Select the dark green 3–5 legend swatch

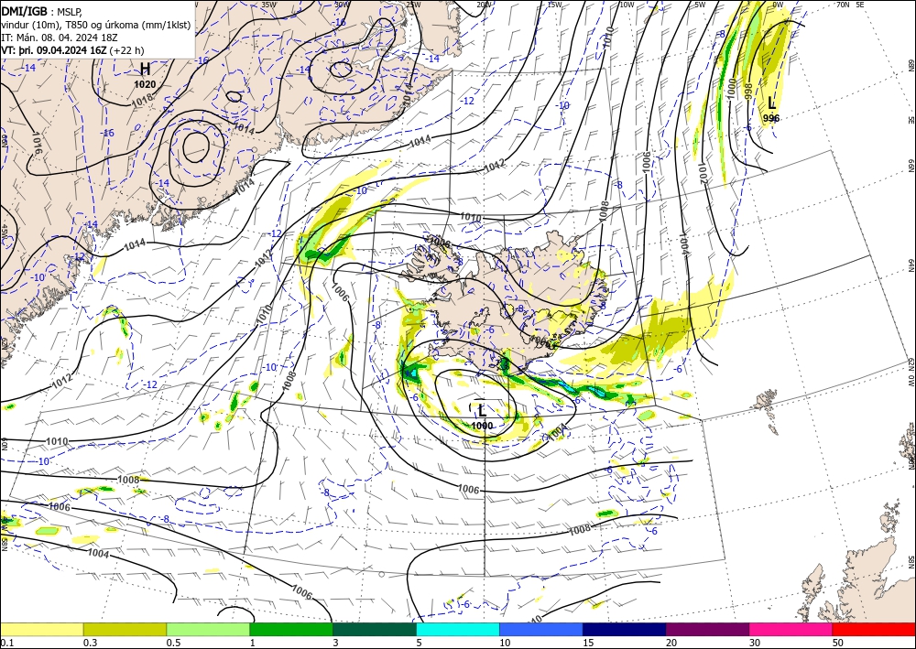[x=375, y=629]
